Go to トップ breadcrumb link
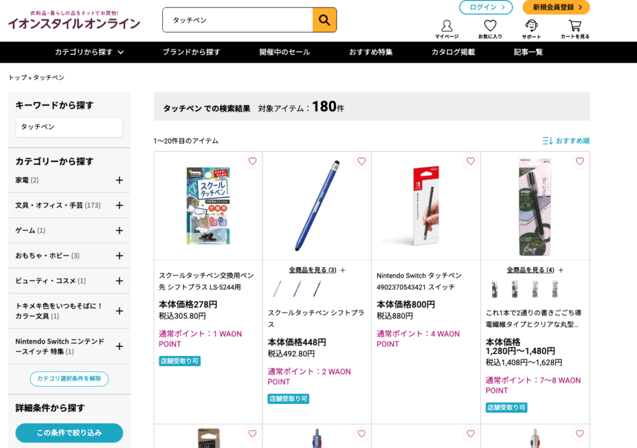This screenshot has width=637, height=448. click(17, 78)
